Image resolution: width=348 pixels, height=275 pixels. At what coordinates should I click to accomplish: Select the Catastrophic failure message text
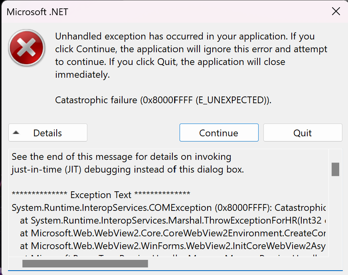click(x=163, y=100)
